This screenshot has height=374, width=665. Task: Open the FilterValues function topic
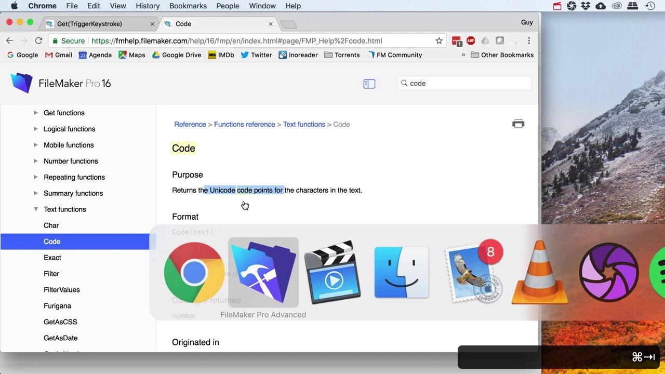62,290
